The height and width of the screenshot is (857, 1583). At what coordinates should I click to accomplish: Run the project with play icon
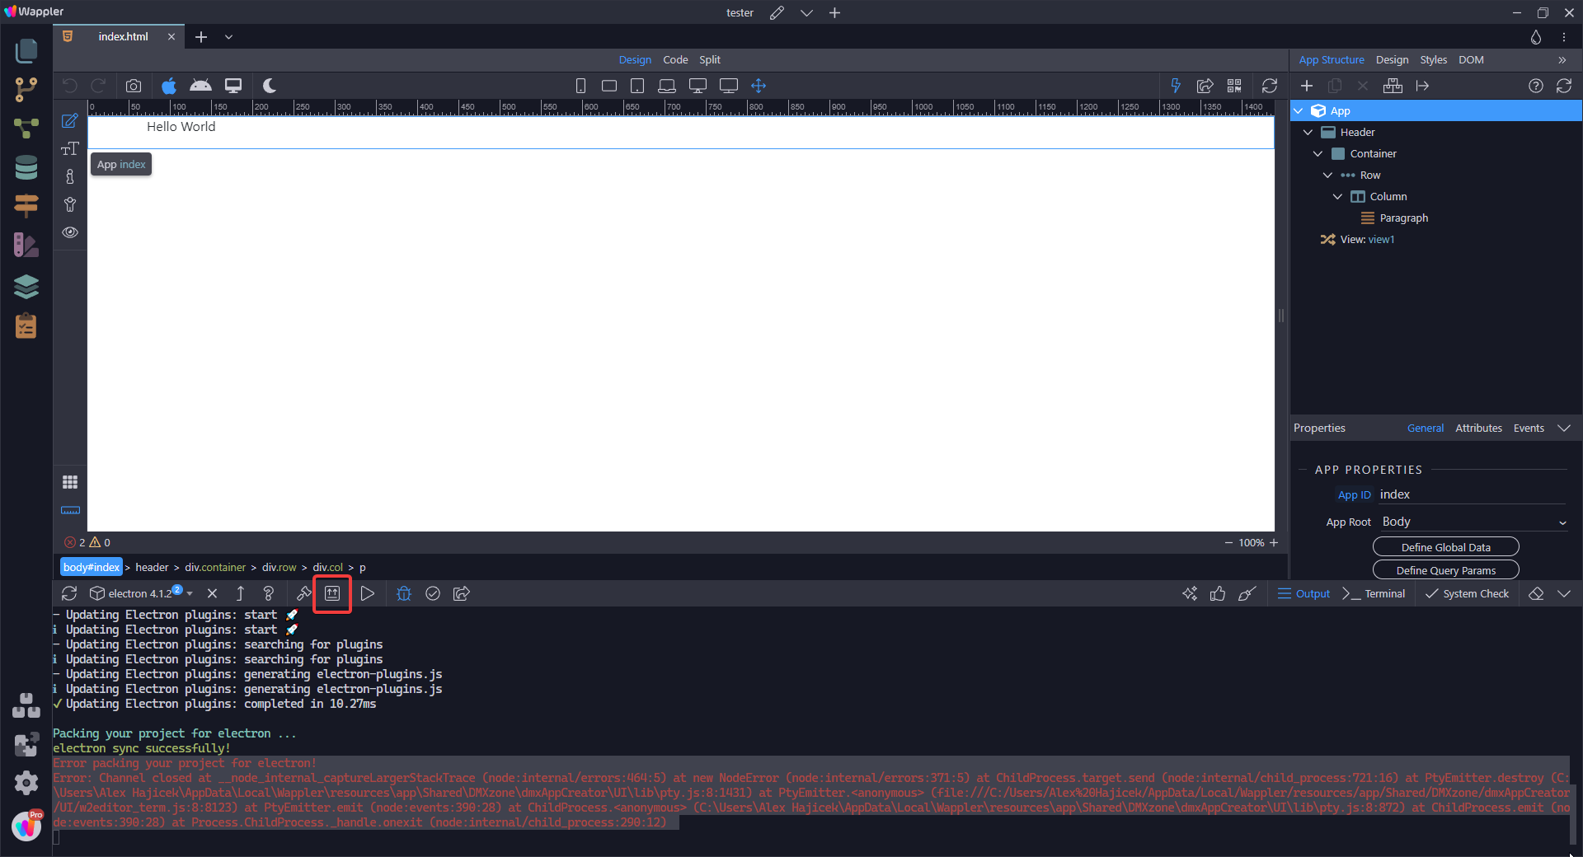(368, 593)
